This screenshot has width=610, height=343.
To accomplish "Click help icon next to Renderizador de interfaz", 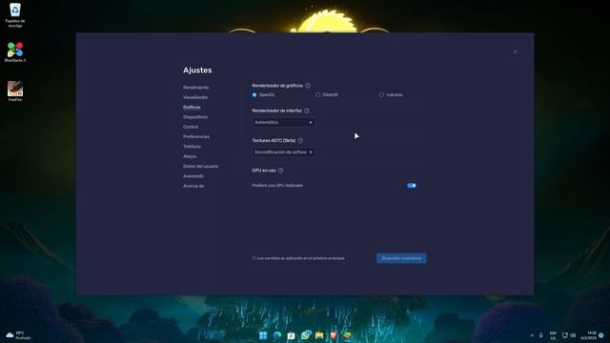I will coord(307,111).
